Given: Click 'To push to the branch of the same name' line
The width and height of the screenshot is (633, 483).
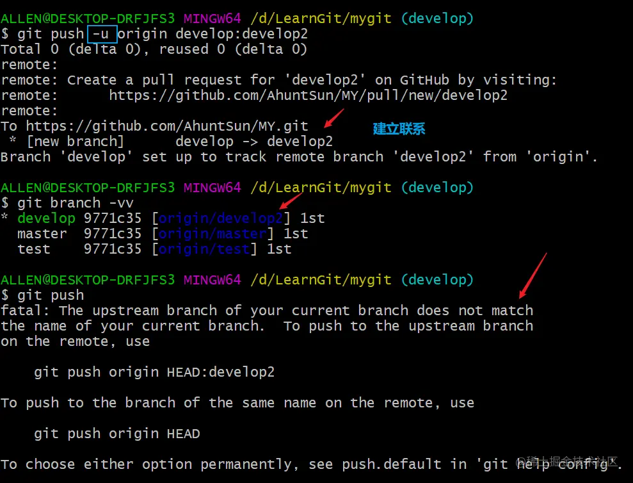Looking at the screenshot, I should coord(237,402).
